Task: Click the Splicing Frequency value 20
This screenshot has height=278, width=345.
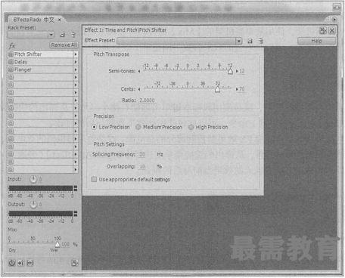Action: click(142, 154)
